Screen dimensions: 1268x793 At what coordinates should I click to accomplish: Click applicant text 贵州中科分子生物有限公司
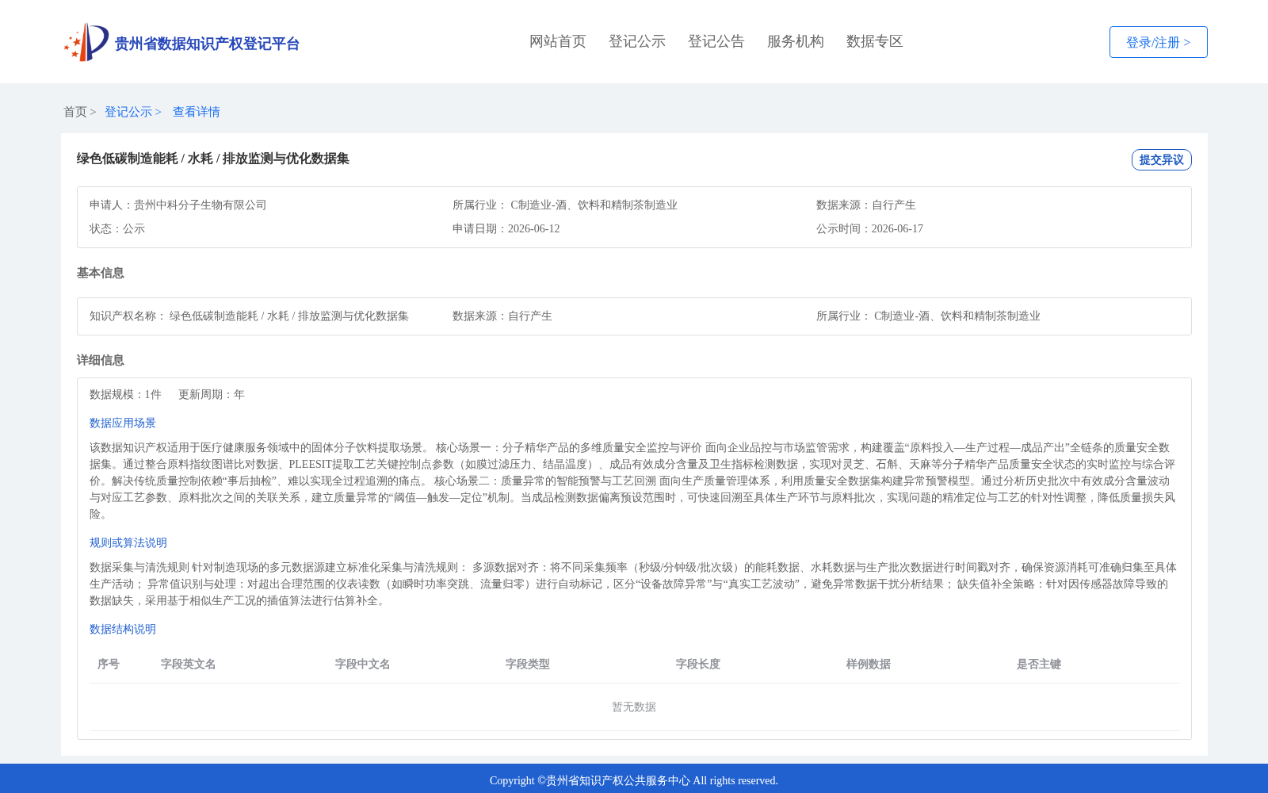[x=201, y=205]
